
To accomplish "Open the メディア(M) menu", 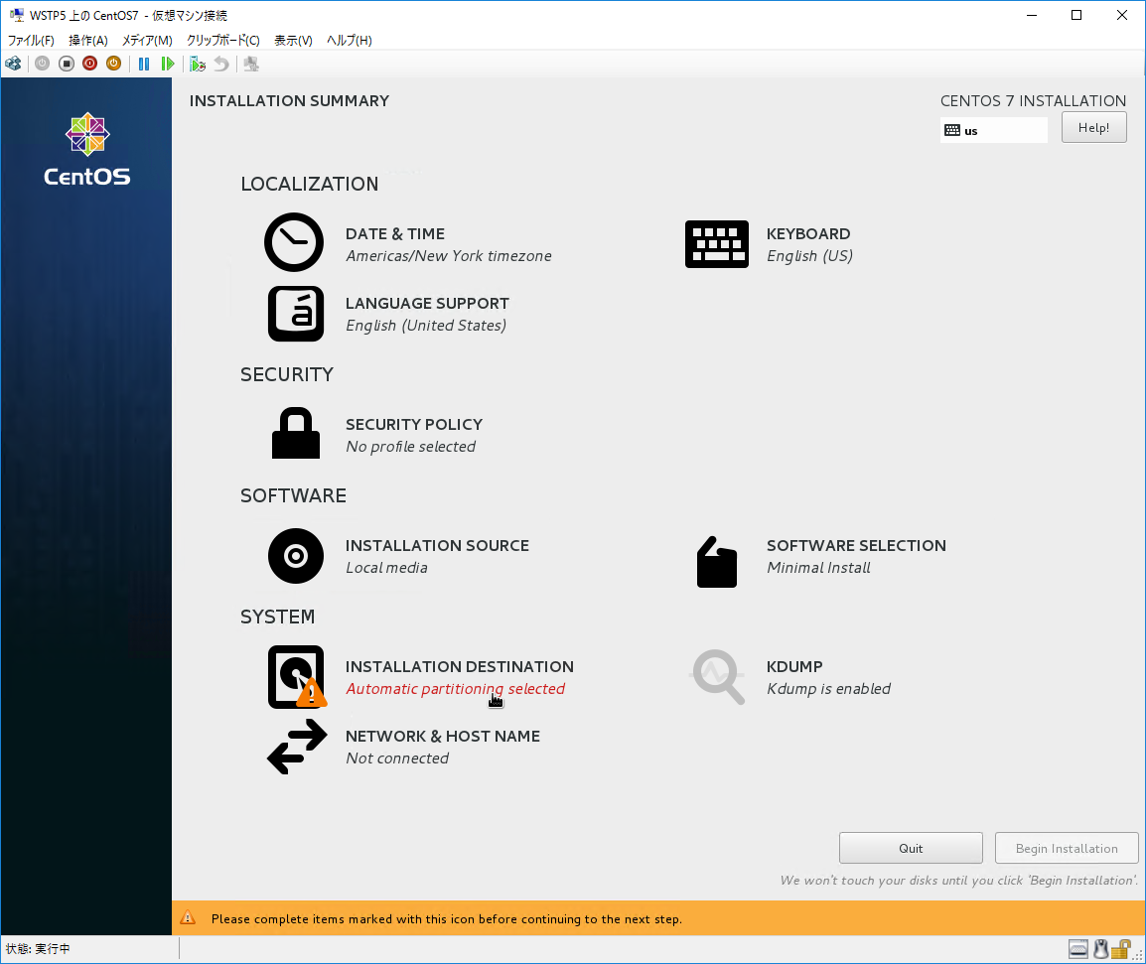I will (147, 40).
